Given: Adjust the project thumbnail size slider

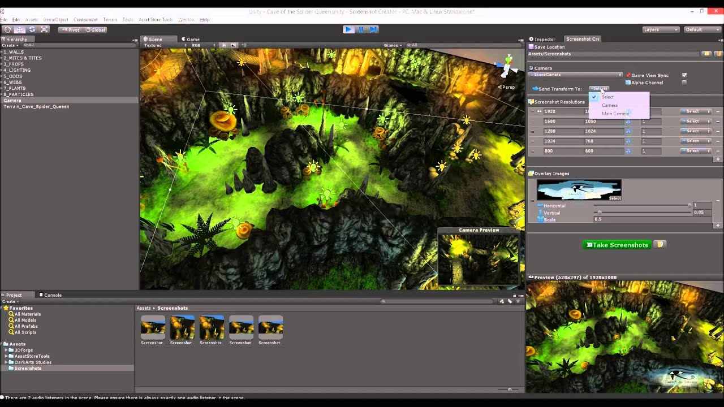Looking at the screenshot, I should click(x=507, y=389).
